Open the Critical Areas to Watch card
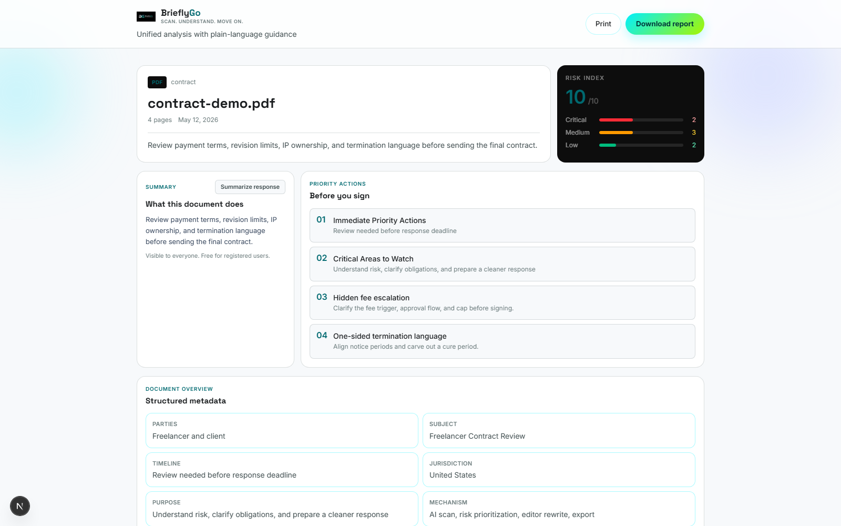 (x=502, y=264)
